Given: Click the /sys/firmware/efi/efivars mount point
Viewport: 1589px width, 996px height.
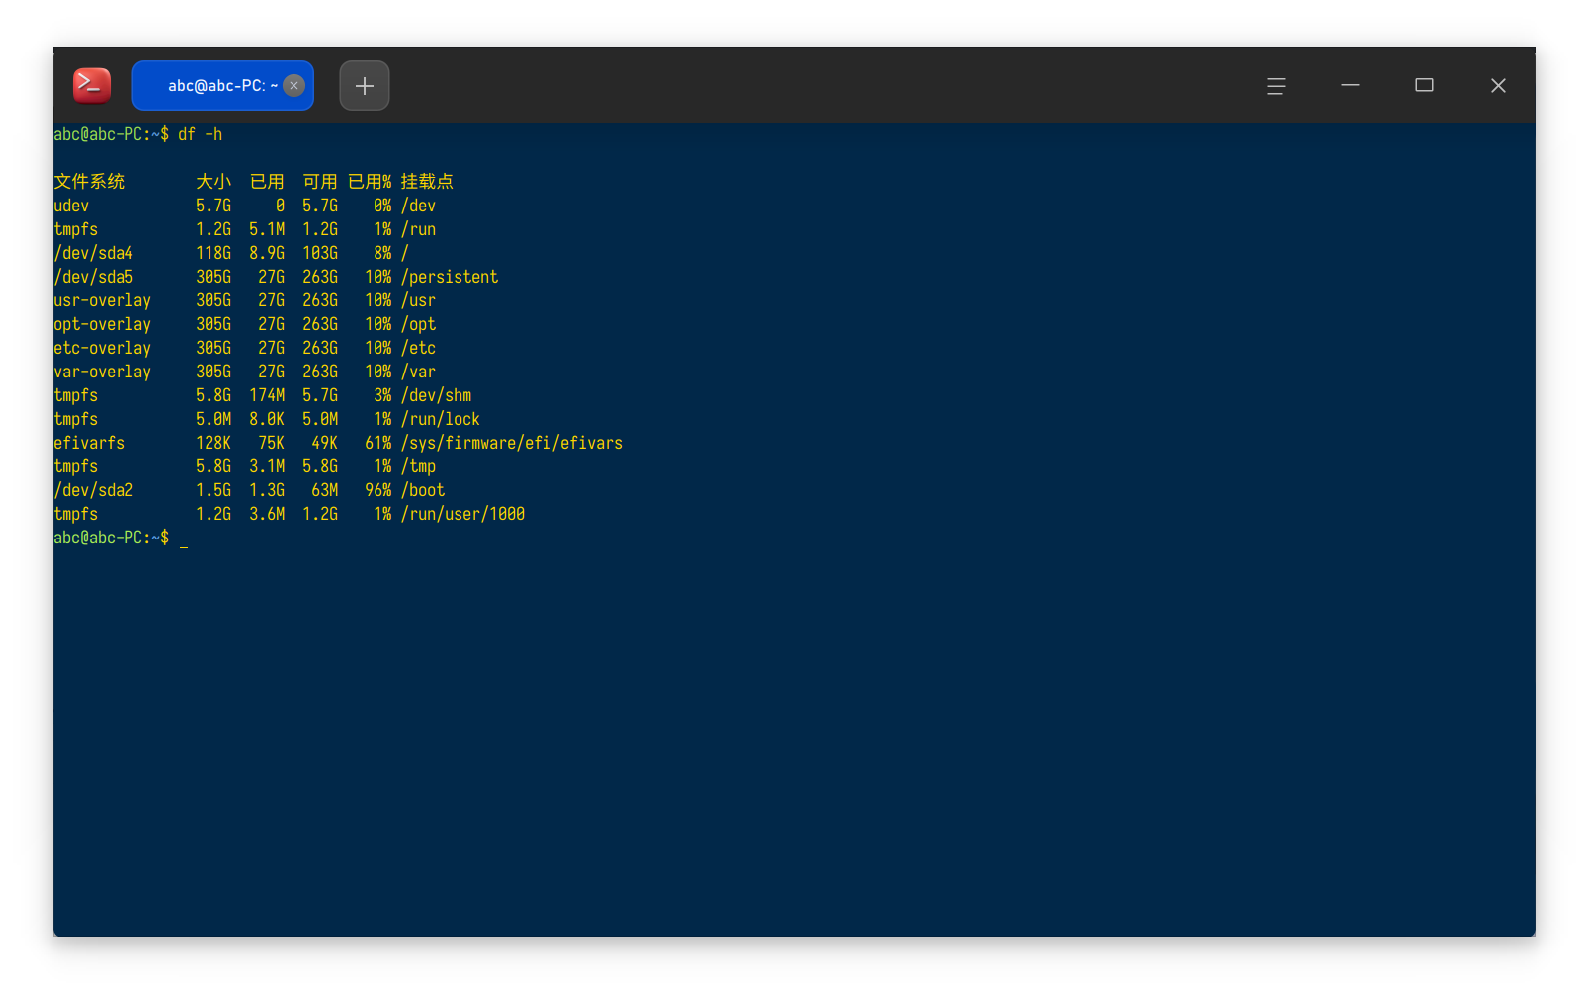Looking at the screenshot, I should click(512, 443).
